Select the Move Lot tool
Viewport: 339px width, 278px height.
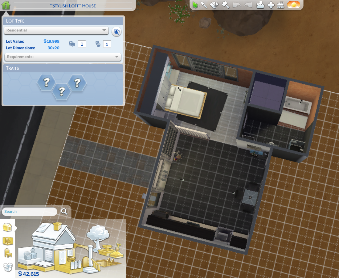271,5
